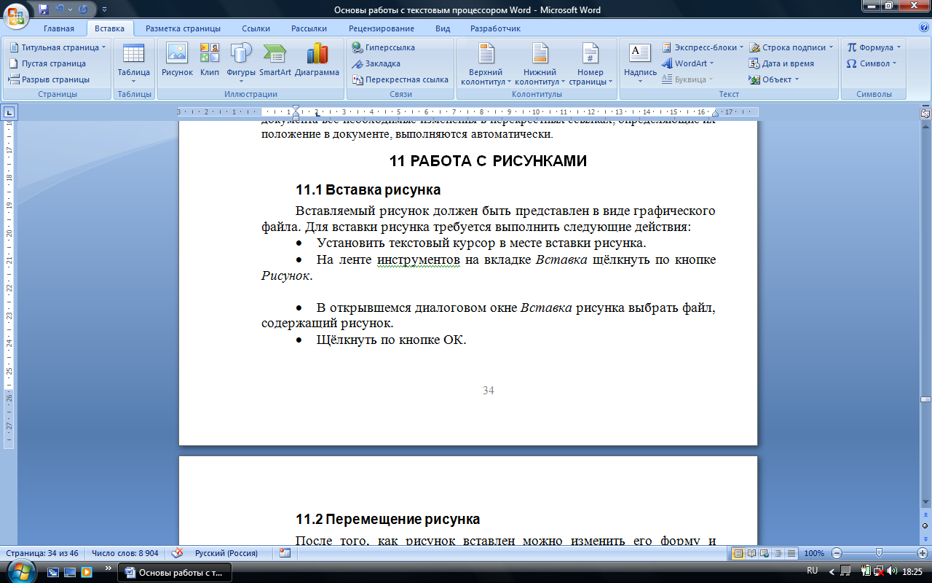Click Select Browse Object circle button
Image resolution: width=932 pixels, height=583 pixels.
point(925,525)
